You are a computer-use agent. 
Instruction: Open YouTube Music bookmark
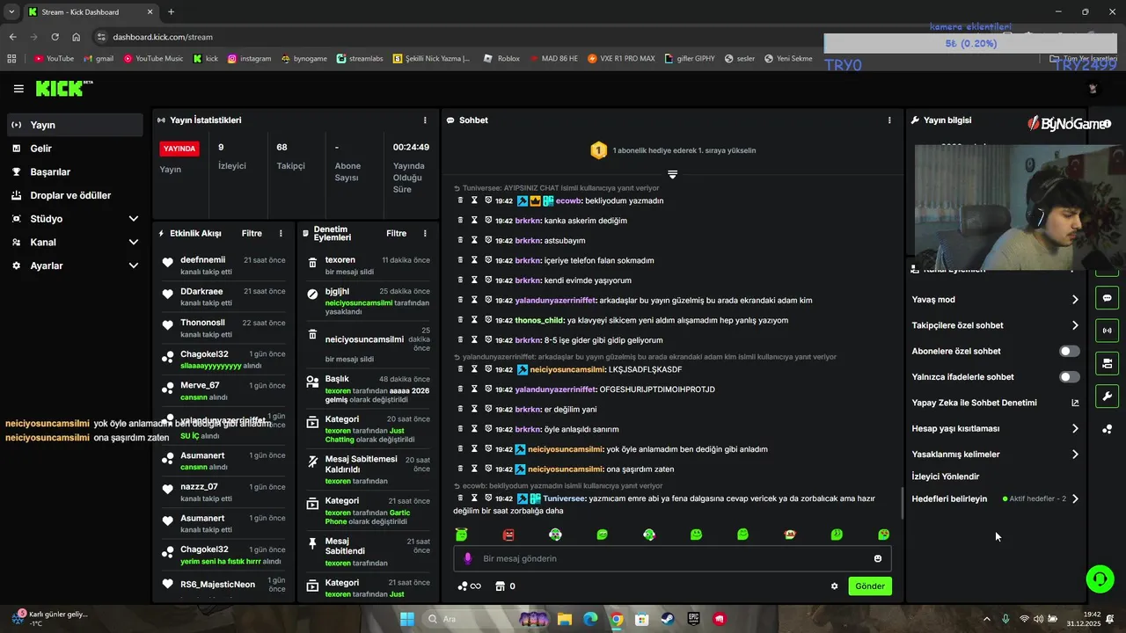(154, 59)
